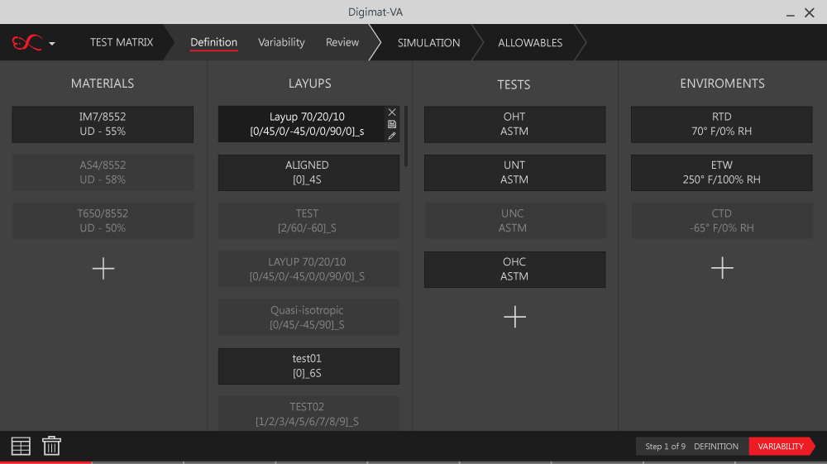Toggle the IM7/8552 UD - 55% material
The width and height of the screenshot is (827, 464).
click(x=103, y=124)
